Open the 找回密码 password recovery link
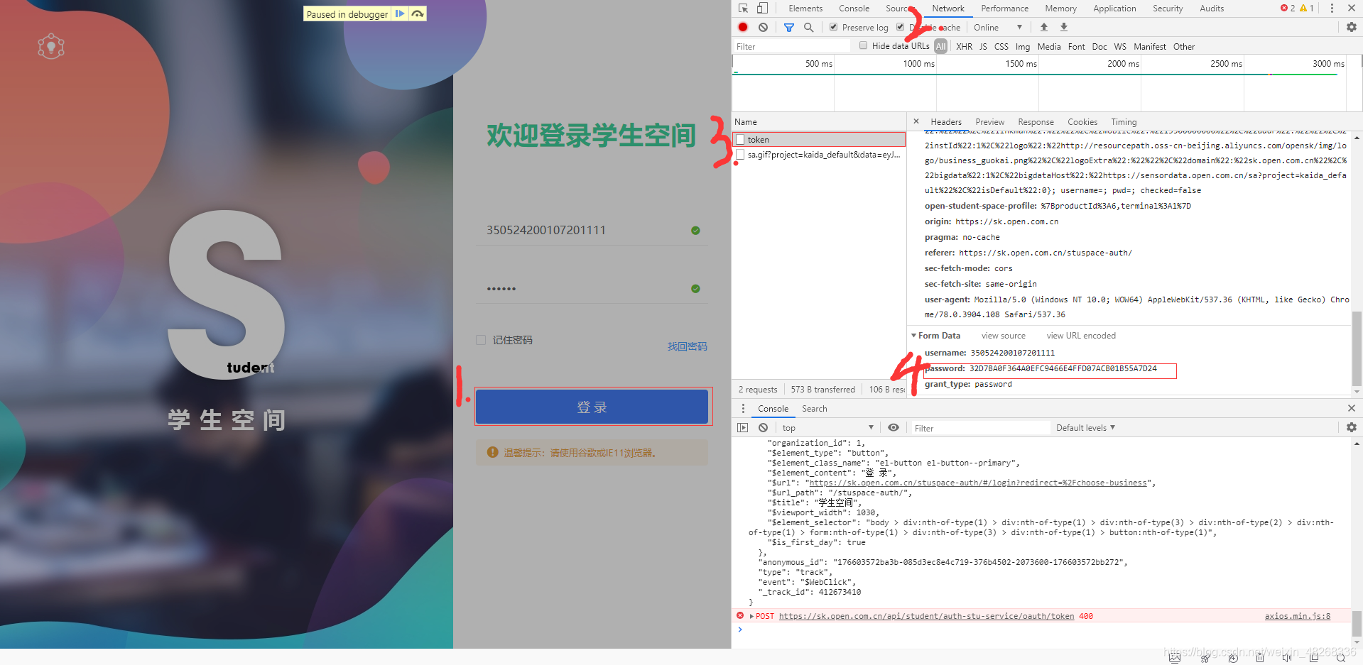 pyautogui.click(x=686, y=346)
